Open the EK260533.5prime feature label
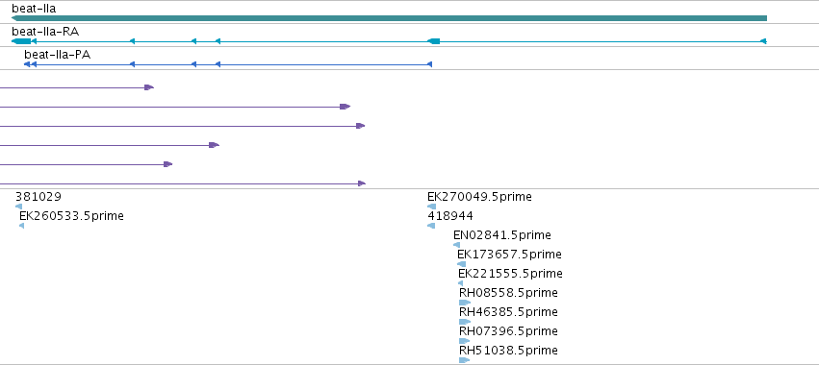The image size is (819, 365). coord(71,216)
